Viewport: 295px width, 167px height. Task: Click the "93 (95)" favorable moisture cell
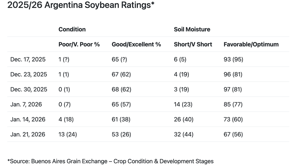tap(233, 59)
